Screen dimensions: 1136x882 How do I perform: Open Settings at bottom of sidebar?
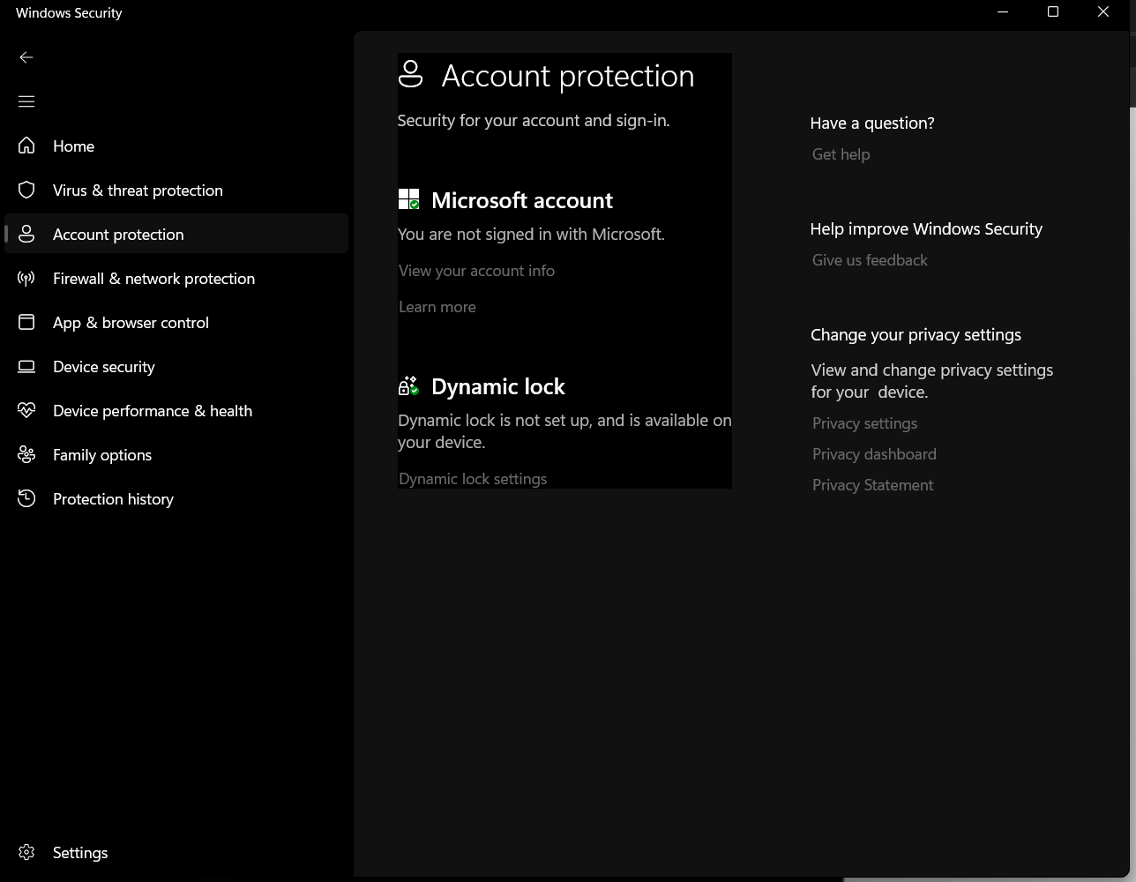[x=176, y=852]
